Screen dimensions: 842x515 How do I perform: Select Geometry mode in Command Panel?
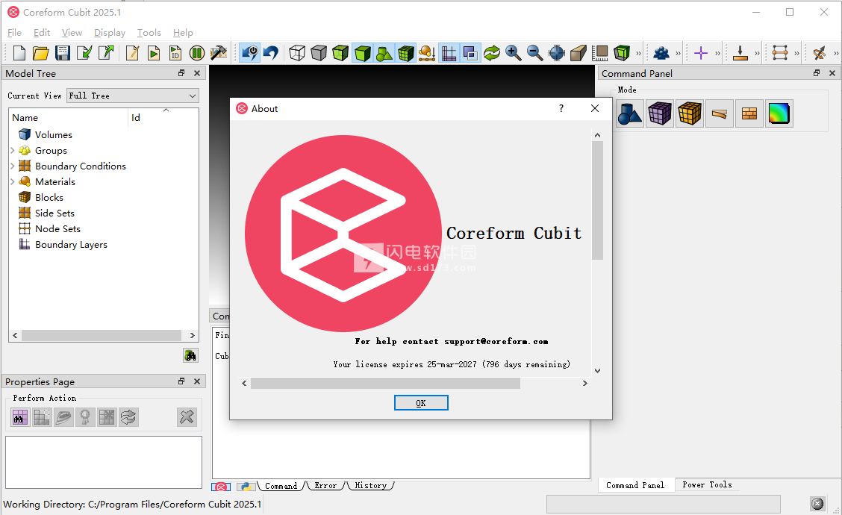(x=630, y=113)
